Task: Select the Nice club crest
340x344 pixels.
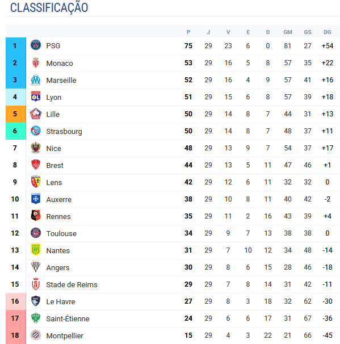Action: point(36,148)
